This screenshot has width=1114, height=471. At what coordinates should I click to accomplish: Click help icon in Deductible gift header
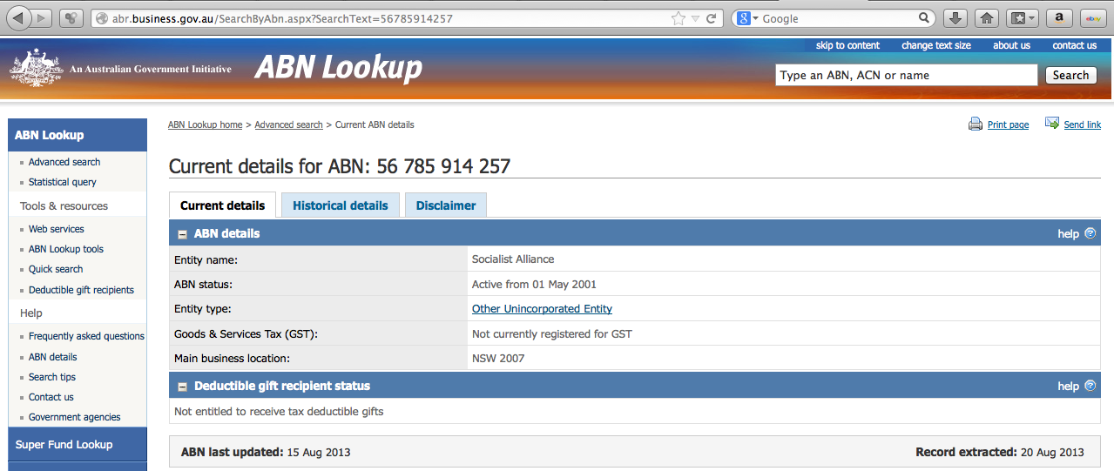click(x=1090, y=386)
